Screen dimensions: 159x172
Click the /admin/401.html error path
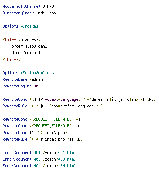click(x=59, y=152)
